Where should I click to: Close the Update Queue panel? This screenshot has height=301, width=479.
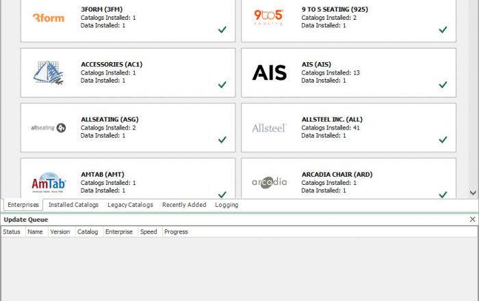(472, 219)
